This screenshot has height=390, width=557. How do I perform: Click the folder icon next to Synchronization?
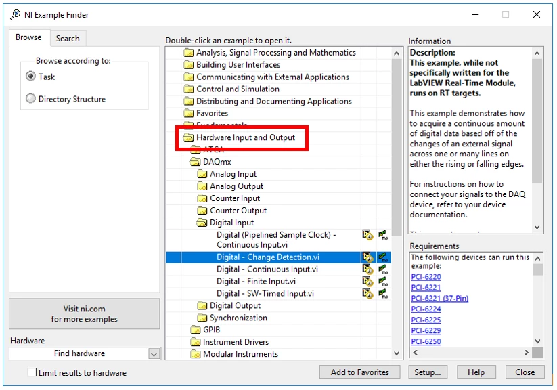[202, 318]
